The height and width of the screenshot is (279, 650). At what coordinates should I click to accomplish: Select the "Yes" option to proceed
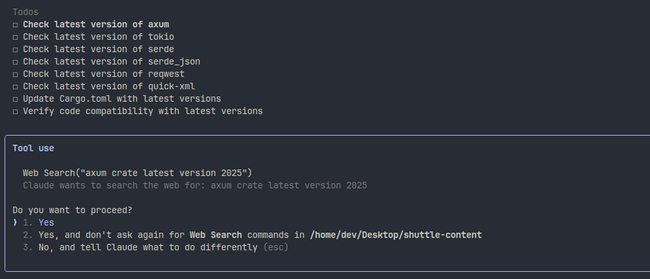[x=46, y=222]
